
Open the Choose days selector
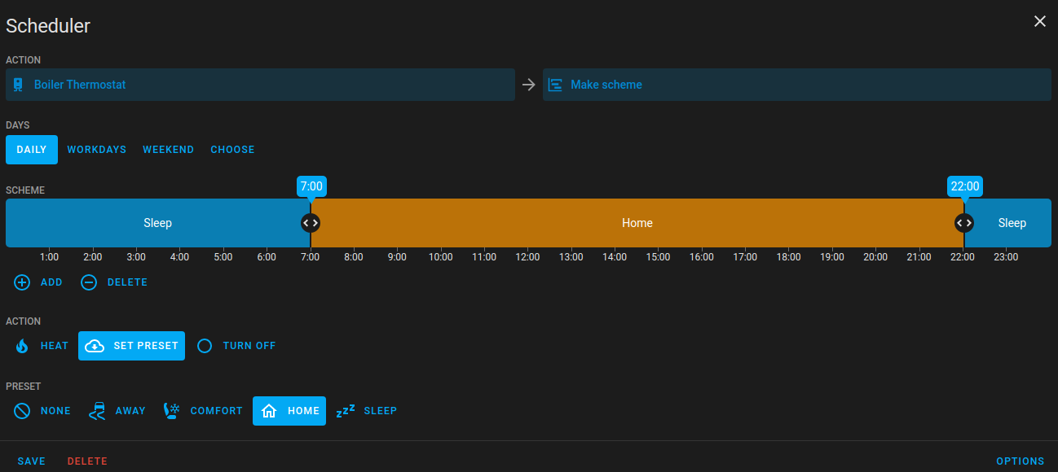click(232, 150)
